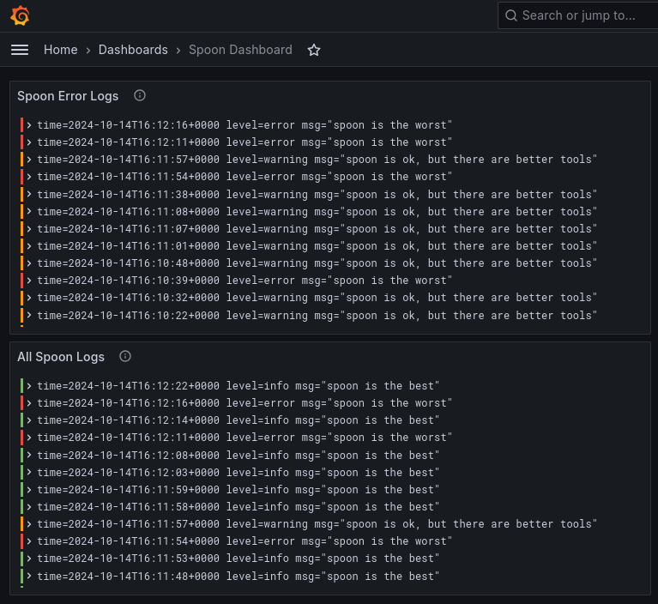Open the Dashboards breadcrumb link
Screen dimensions: 658x604
pos(133,50)
